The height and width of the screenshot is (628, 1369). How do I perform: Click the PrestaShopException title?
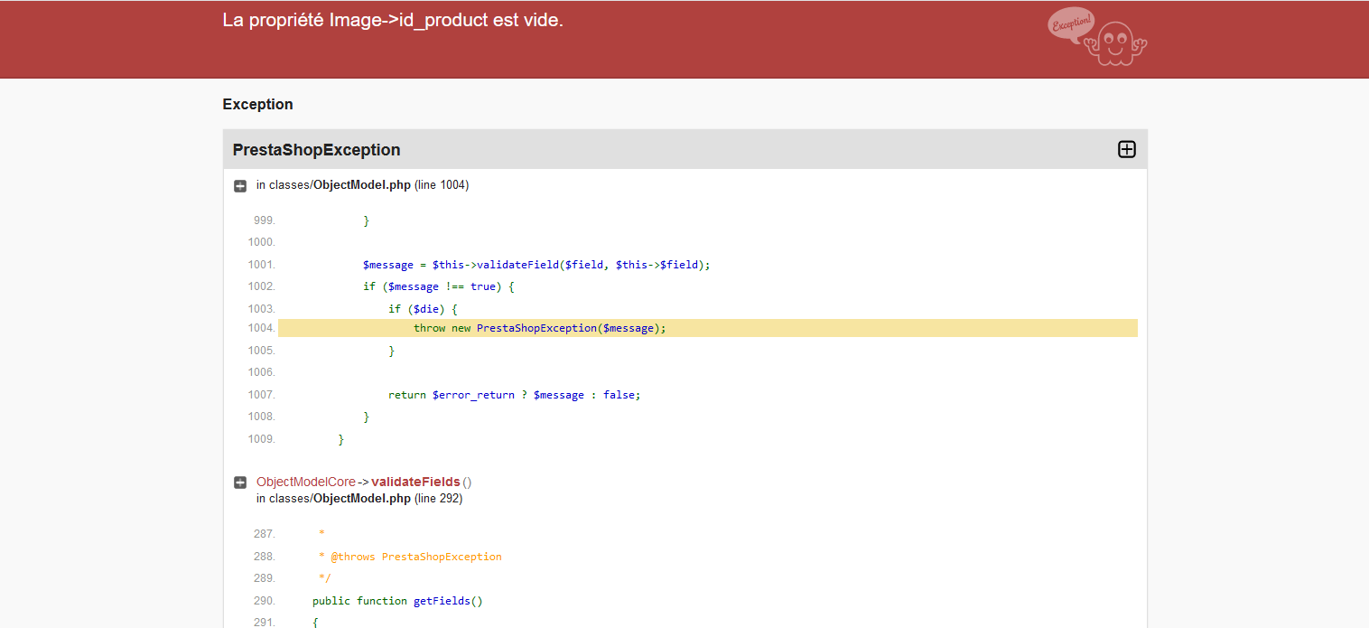(316, 150)
